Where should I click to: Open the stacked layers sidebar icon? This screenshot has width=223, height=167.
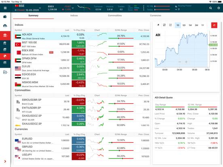coord(5,50)
